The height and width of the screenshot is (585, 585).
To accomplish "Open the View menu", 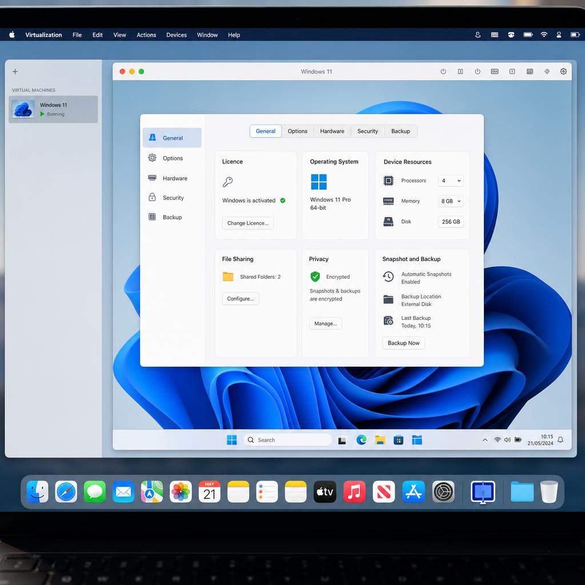I will click(119, 35).
